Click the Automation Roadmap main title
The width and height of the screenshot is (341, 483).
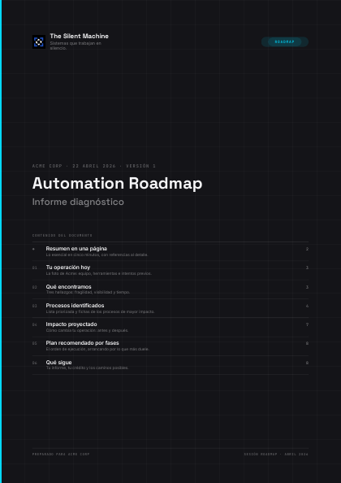[117, 184]
